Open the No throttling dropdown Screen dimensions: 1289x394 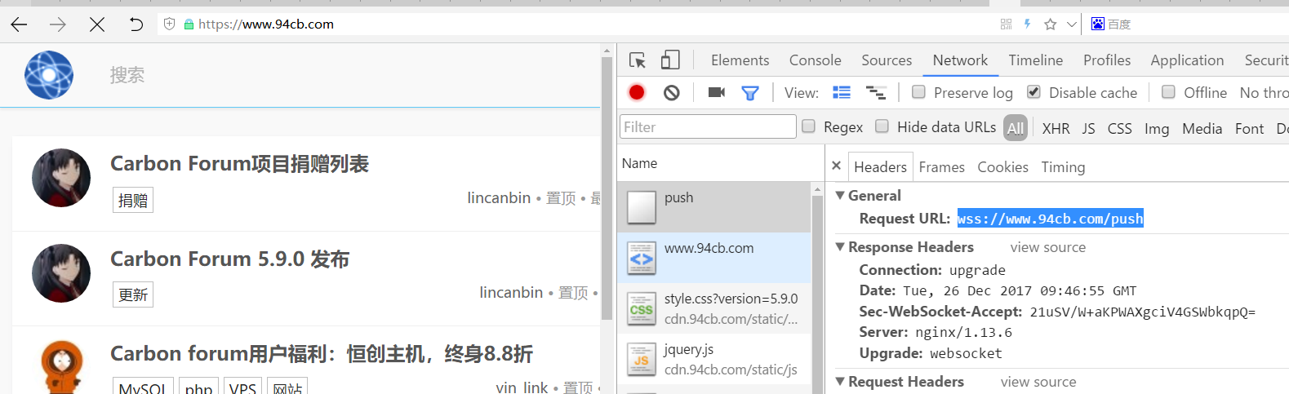1264,93
